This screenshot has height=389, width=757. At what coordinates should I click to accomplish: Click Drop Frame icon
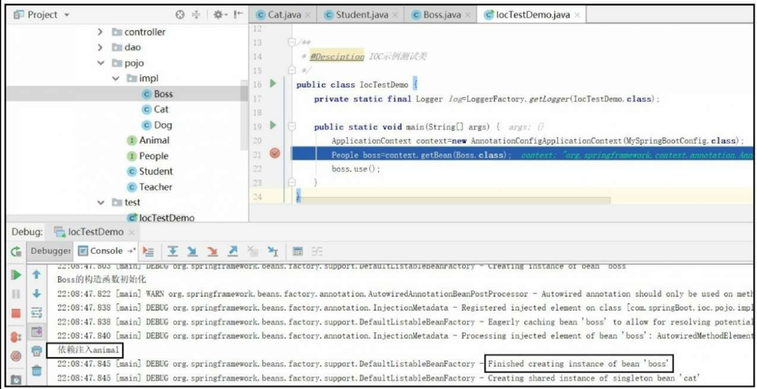[253, 251]
